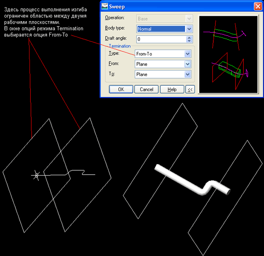Click the disabled Operation Base dropdown

click(164, 18)
